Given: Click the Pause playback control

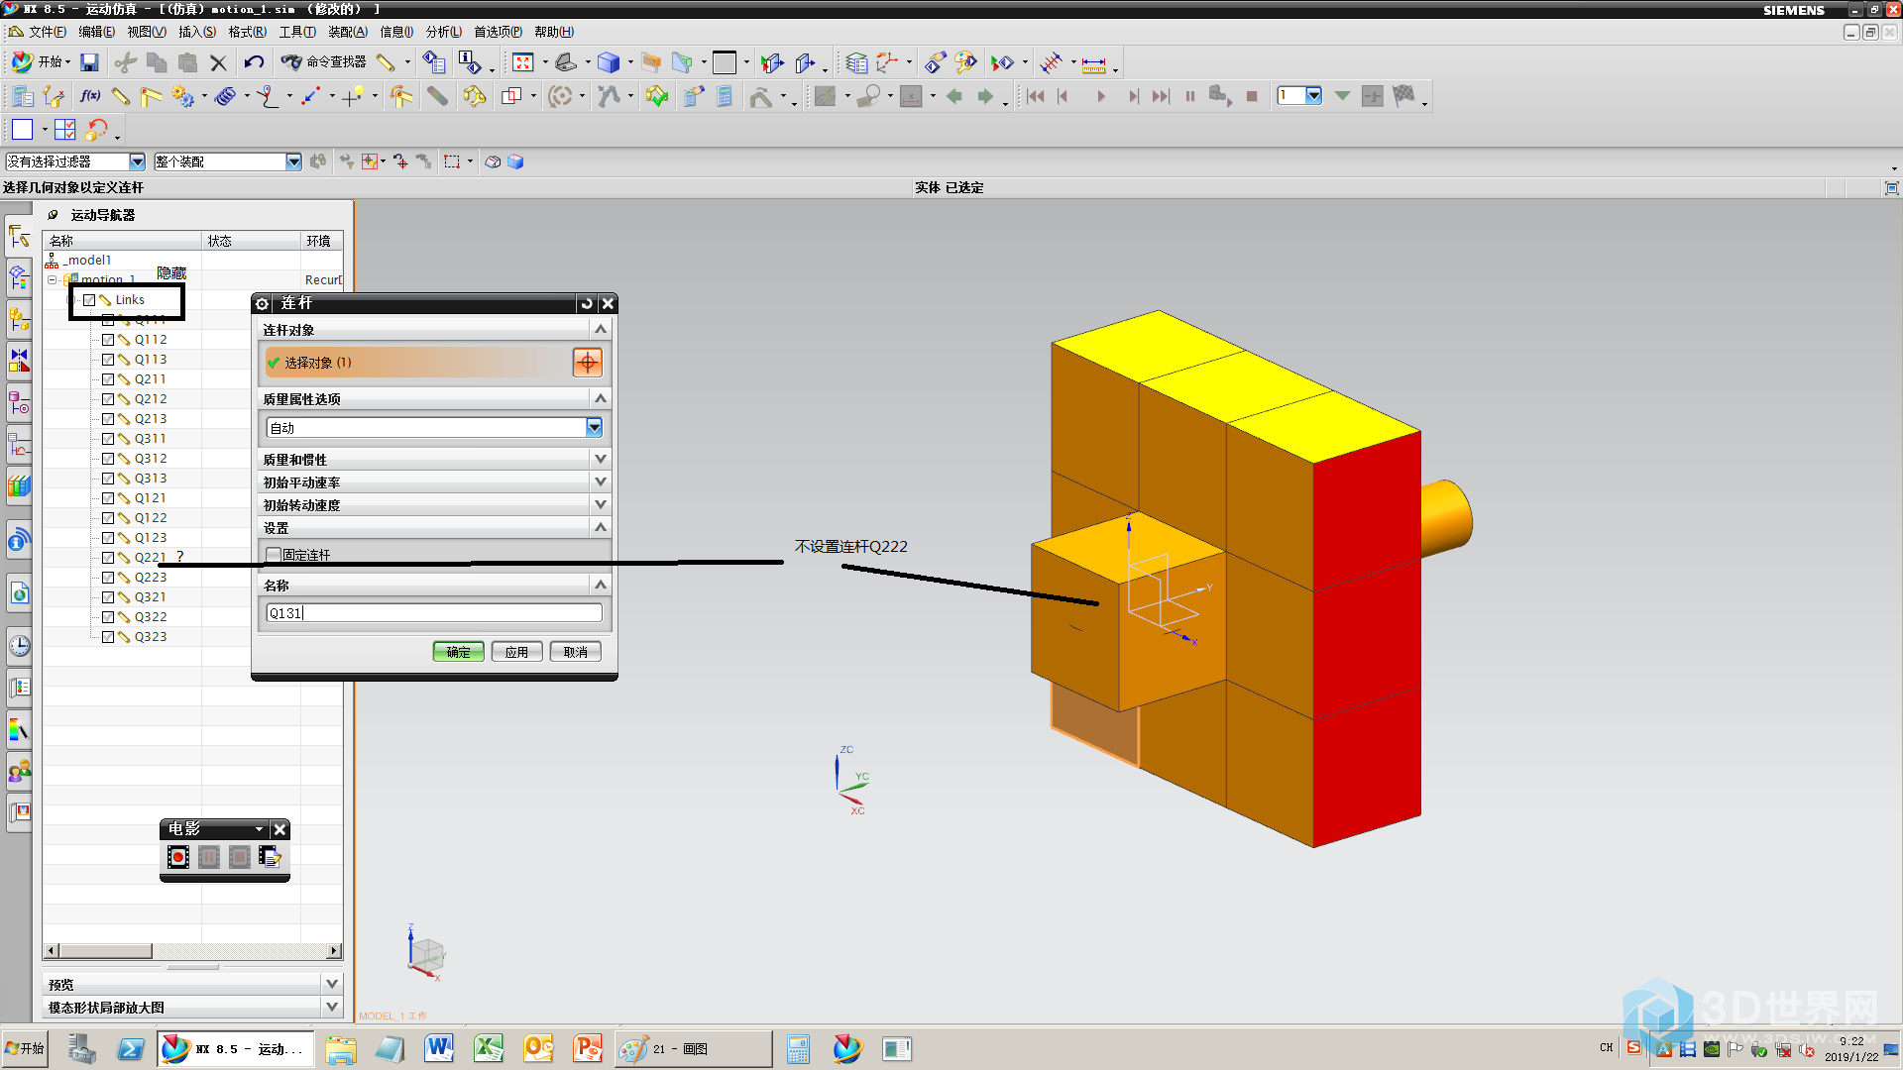Looking at the screenshot, I should point(1190,96).
